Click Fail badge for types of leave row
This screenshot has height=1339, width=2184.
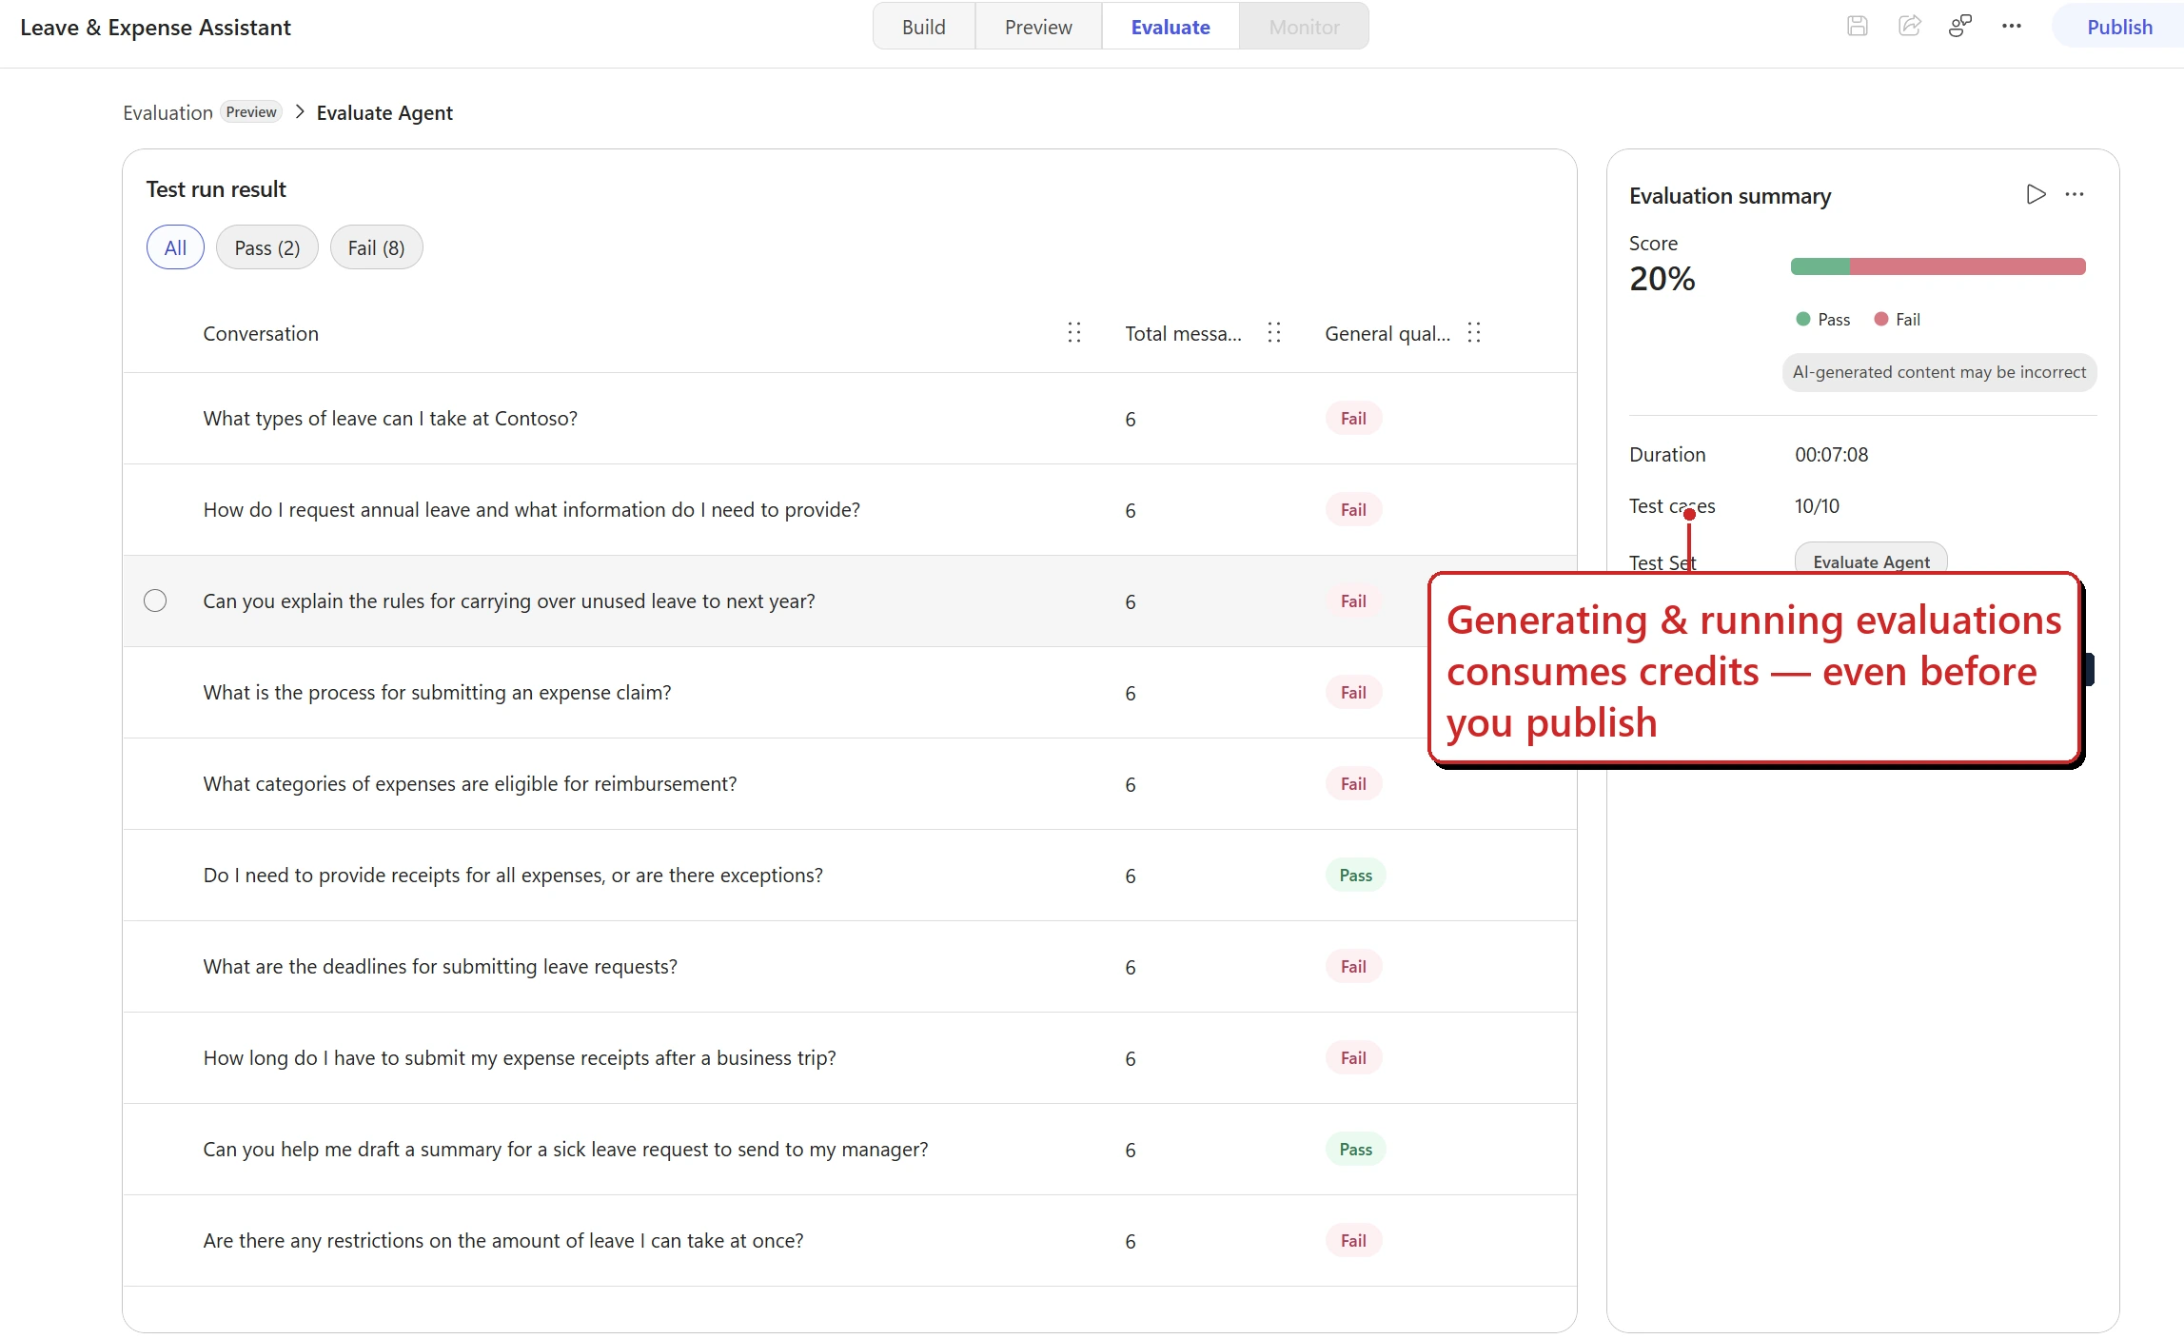pyautogui.click(x=1353, y=418)
